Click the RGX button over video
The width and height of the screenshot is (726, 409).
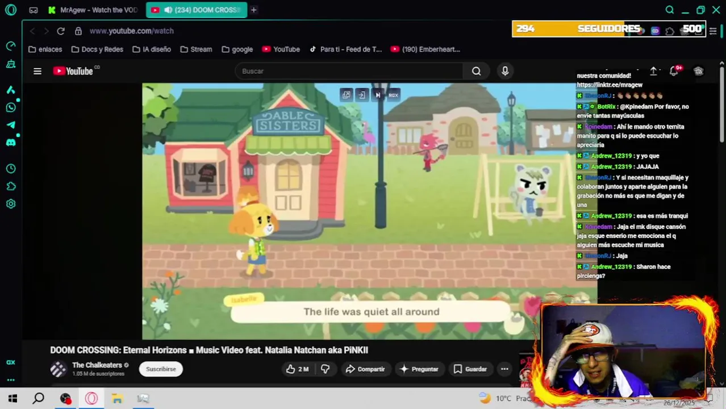(393, 95)
